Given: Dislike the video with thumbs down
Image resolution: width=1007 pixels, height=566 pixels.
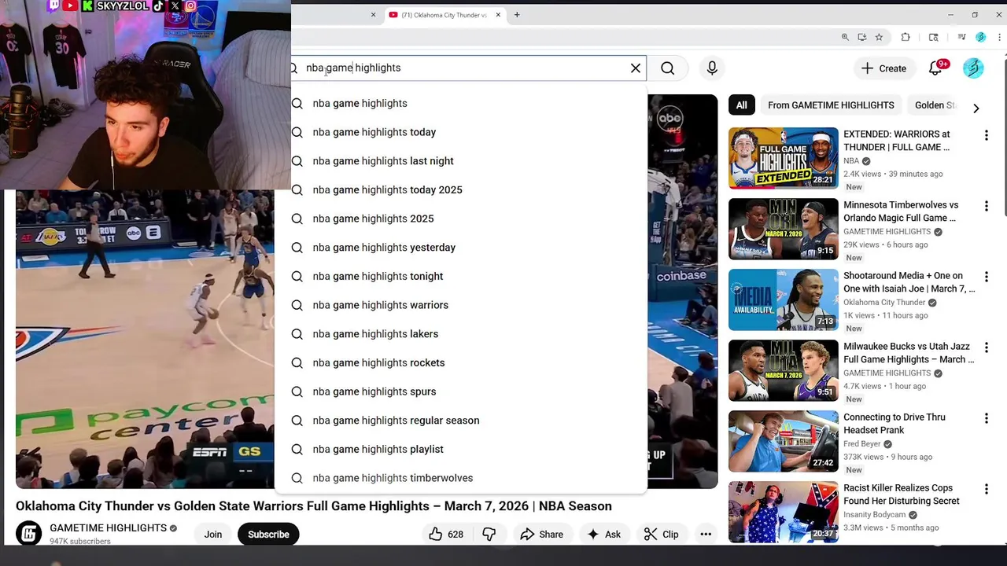Looking at the screenshot, I should (489, 535).
